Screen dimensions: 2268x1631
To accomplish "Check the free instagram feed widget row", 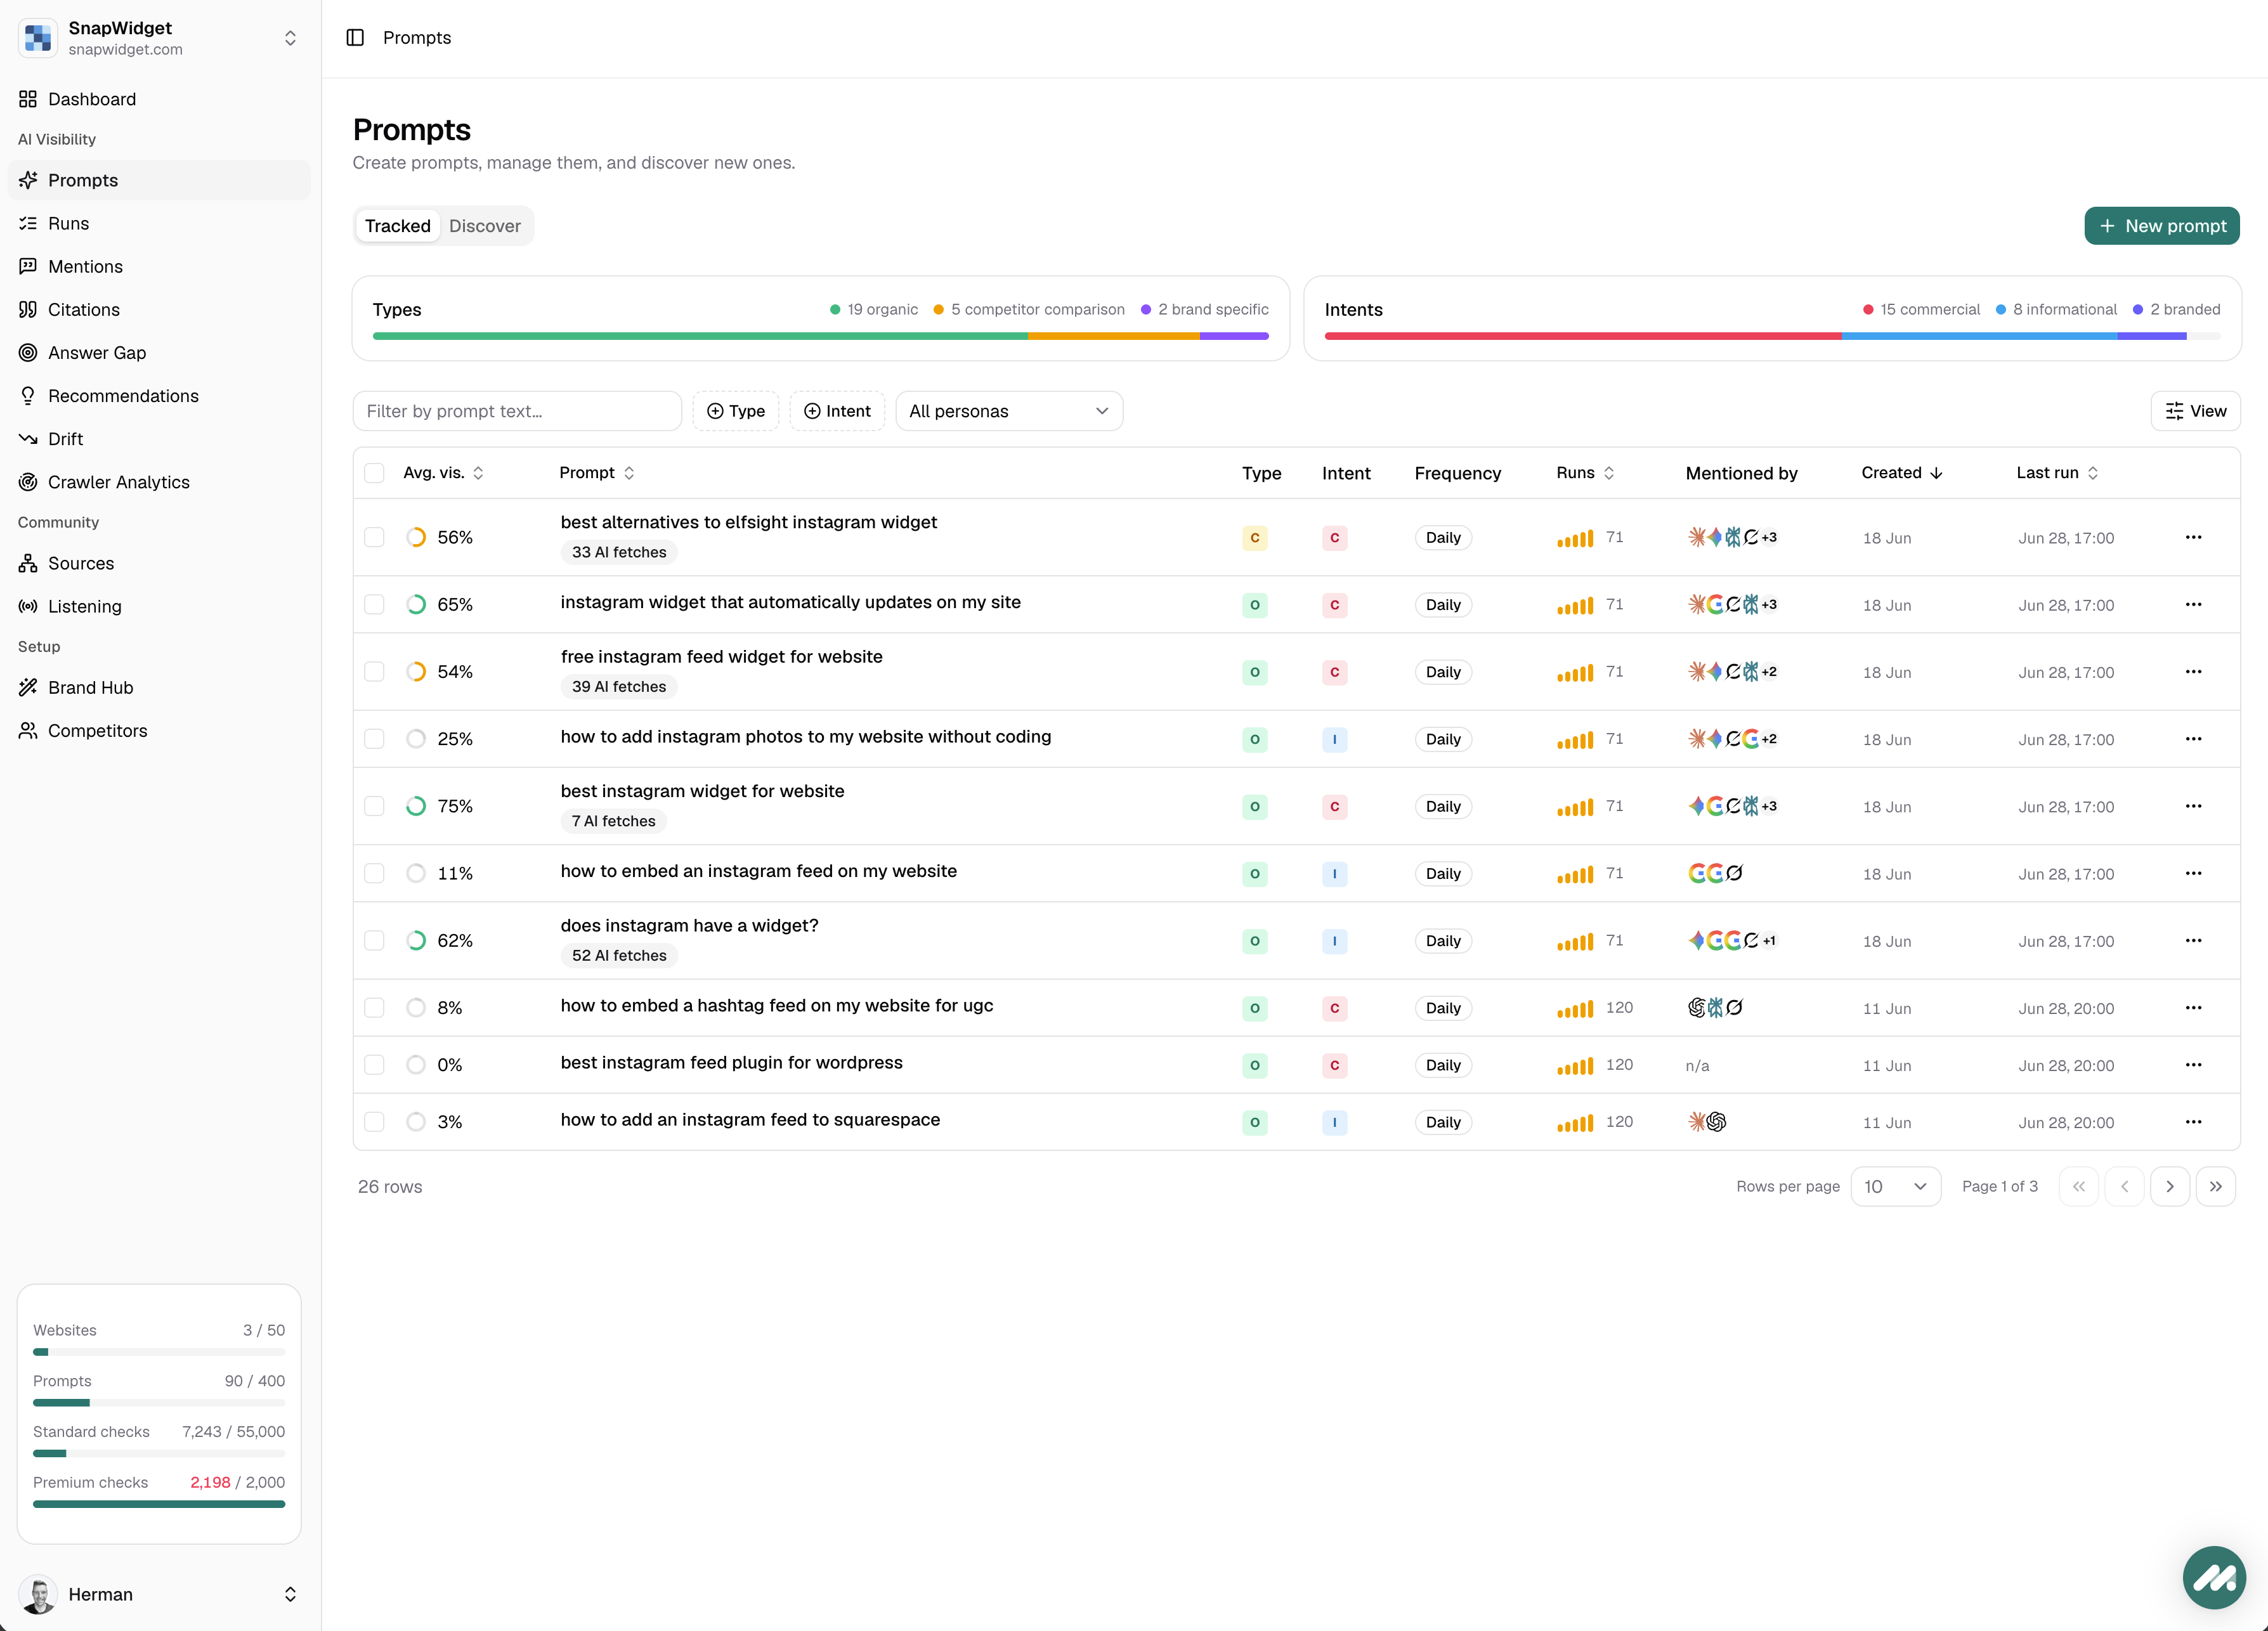I will [374, 672].
